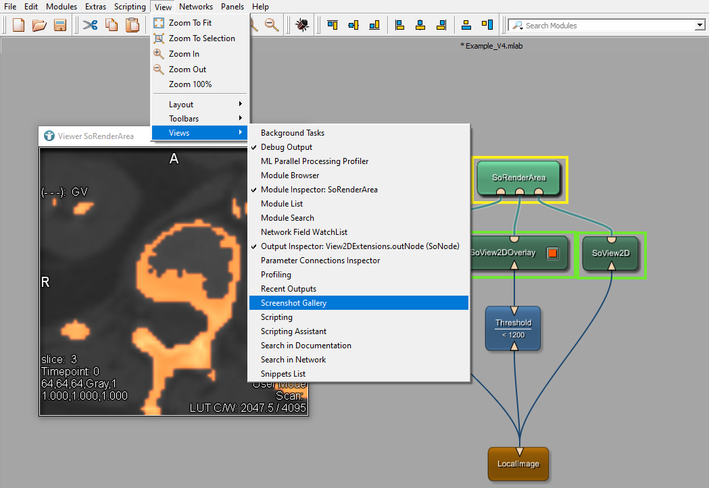Click the orange swatch on SoView2DOverlay

[x=552, y=254]
